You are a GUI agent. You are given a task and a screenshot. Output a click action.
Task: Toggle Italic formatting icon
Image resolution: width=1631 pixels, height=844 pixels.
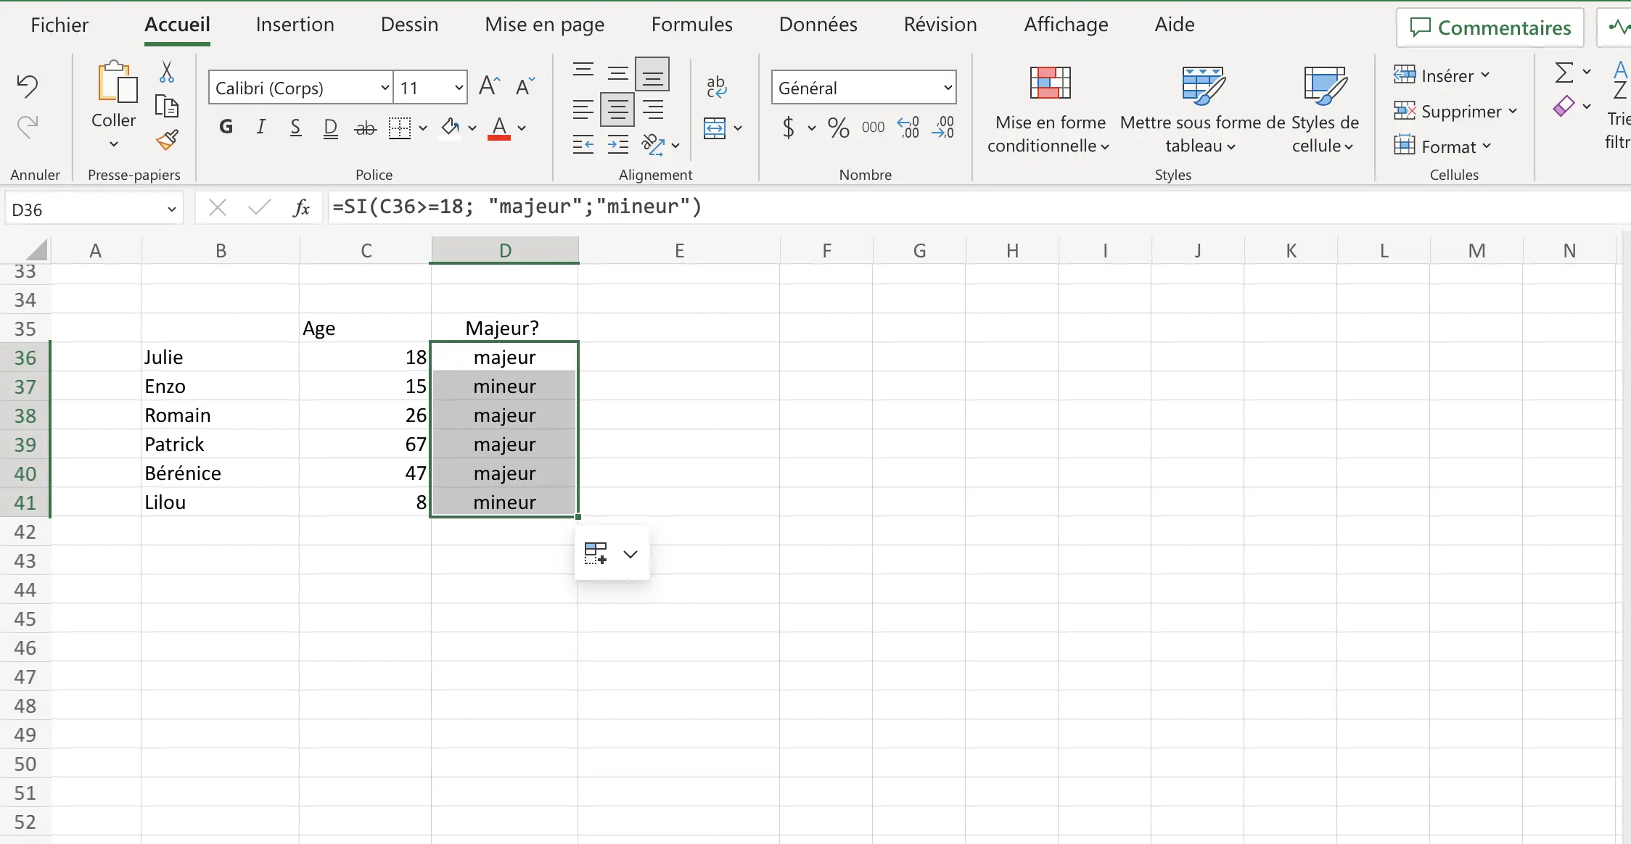pos(260,127)
